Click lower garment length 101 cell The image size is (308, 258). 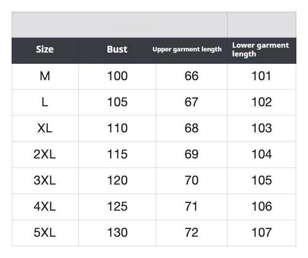click(262, 76)
